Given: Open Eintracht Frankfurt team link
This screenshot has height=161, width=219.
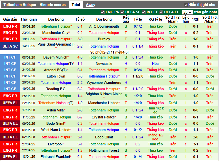Looking at the screenshot, I should coord(55,157).
